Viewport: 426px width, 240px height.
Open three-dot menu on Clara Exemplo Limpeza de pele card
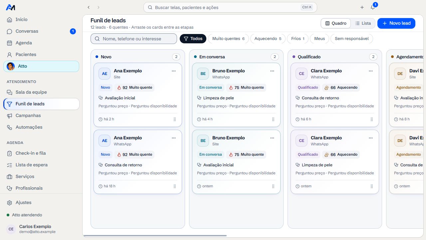click(371, 138)
